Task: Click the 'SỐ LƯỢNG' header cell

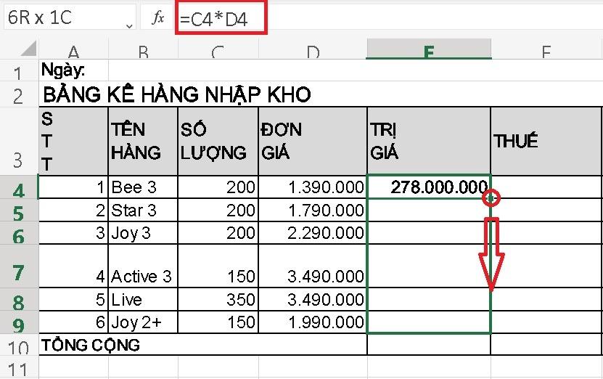Action: (218, 141)
